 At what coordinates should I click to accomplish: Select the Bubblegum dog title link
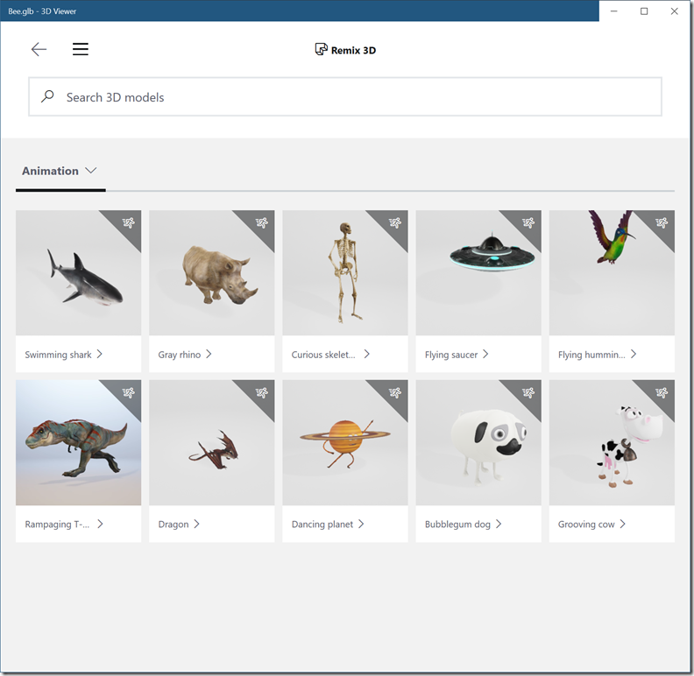[457, 525]
